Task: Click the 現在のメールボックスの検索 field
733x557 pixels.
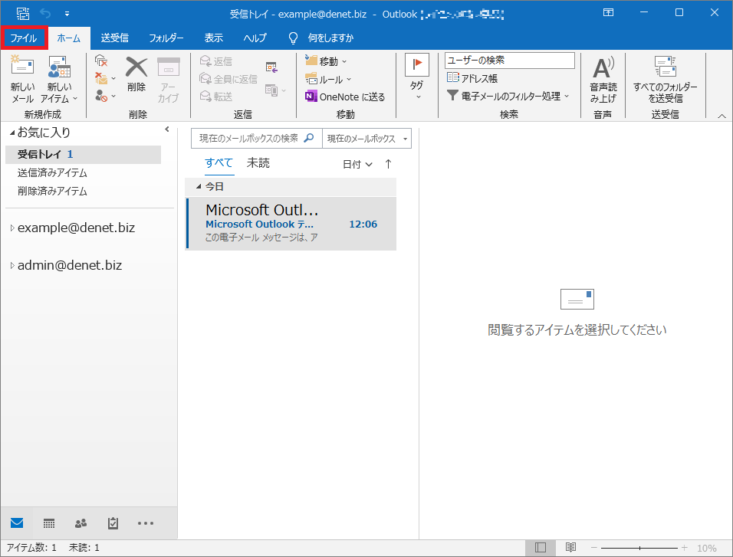Action: pyautogui.click(x=256, y=139)
